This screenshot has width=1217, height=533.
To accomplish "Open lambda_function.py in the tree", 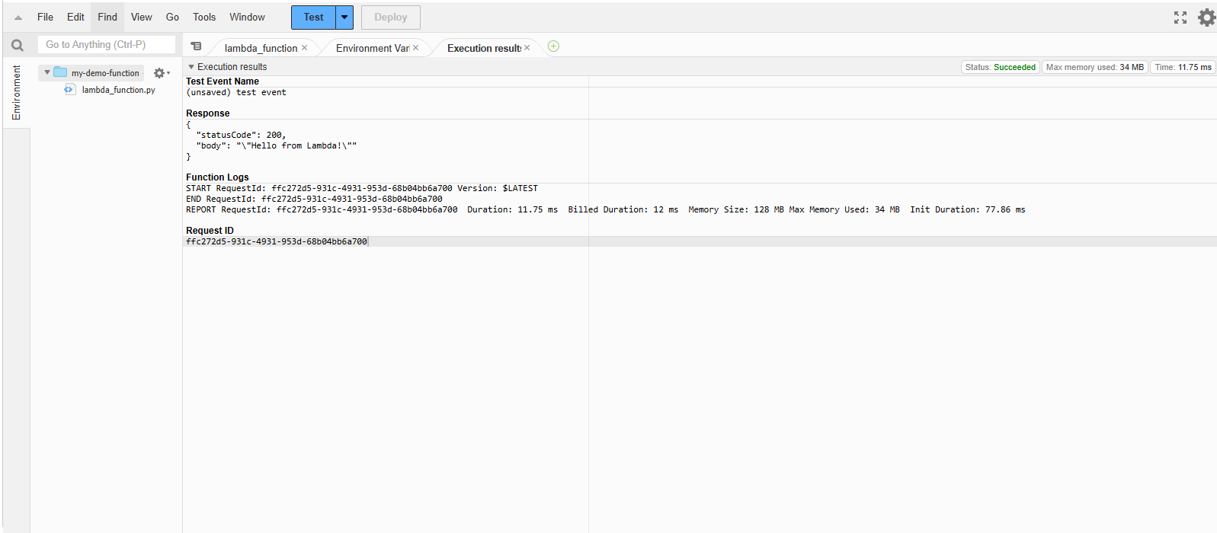I will pos(118,90).
